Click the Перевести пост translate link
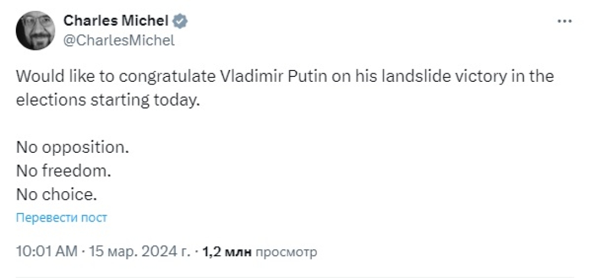 click(62, 218)
